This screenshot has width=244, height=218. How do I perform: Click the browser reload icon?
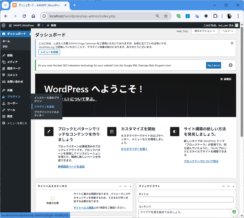tap(24, 16)
